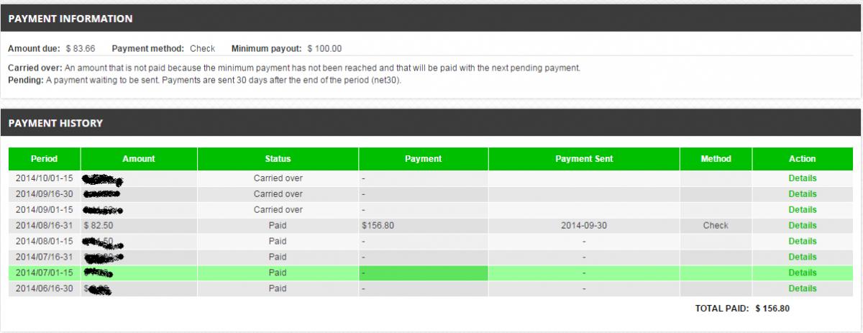The width and height of the screenshot is (863, 333).
Task: Open Details for period 2014/08/01-15
Action: coord(802,241)
